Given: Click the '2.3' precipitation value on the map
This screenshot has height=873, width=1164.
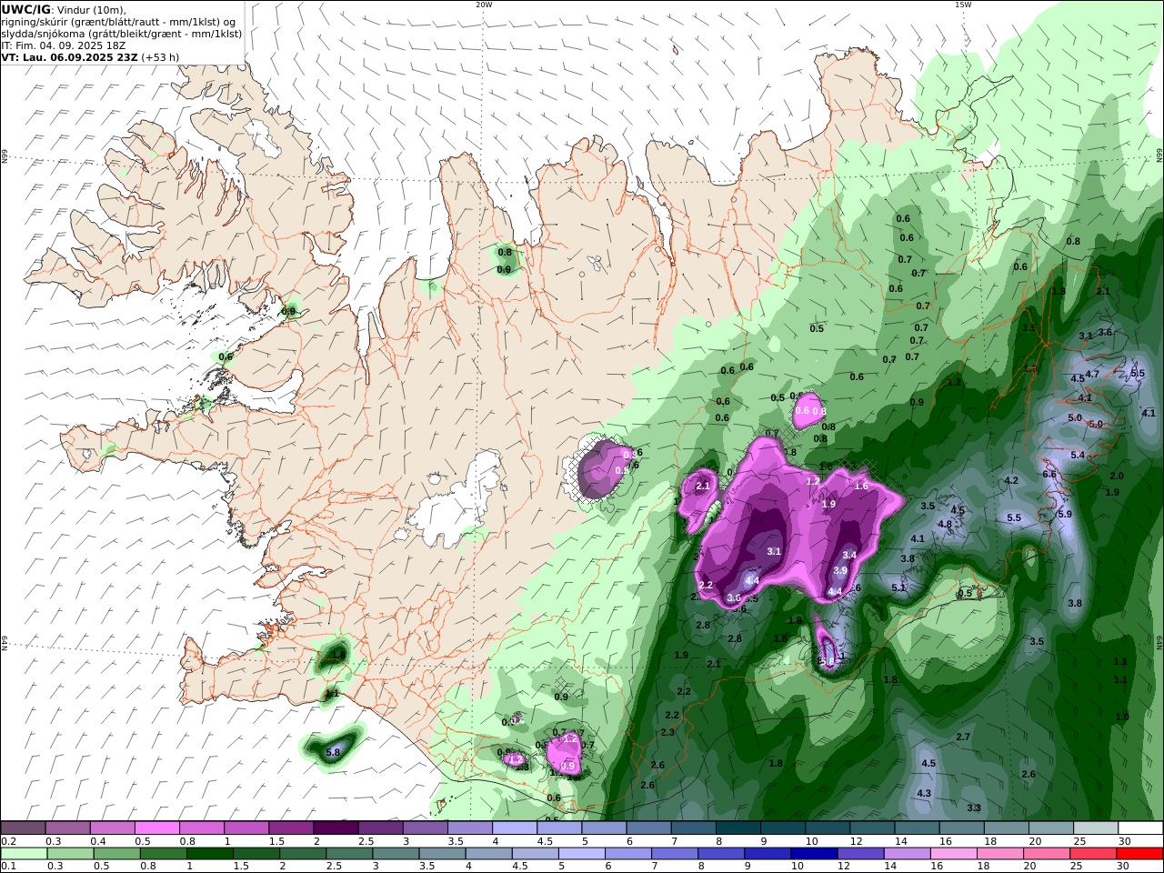Looking at the screenshot, I should click(667, 732).
